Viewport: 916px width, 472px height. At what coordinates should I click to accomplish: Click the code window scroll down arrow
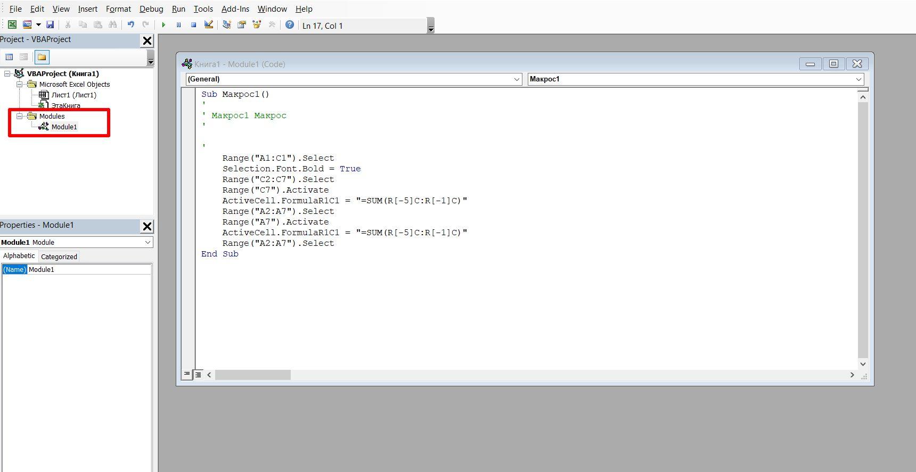pos(863,364)
